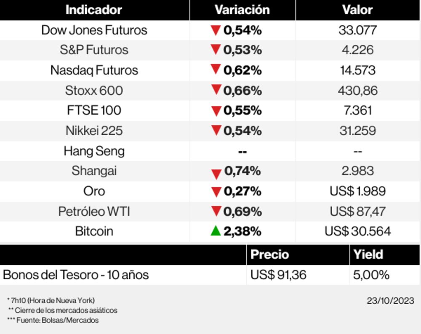Click the bond price US$ 91,36
Screen dimensions: 421x334
(x=278, y=275)
